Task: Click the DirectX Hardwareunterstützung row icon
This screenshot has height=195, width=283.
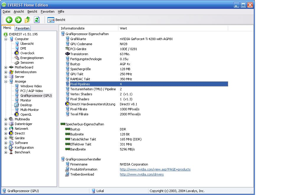Action: click(x=68, y=104)
